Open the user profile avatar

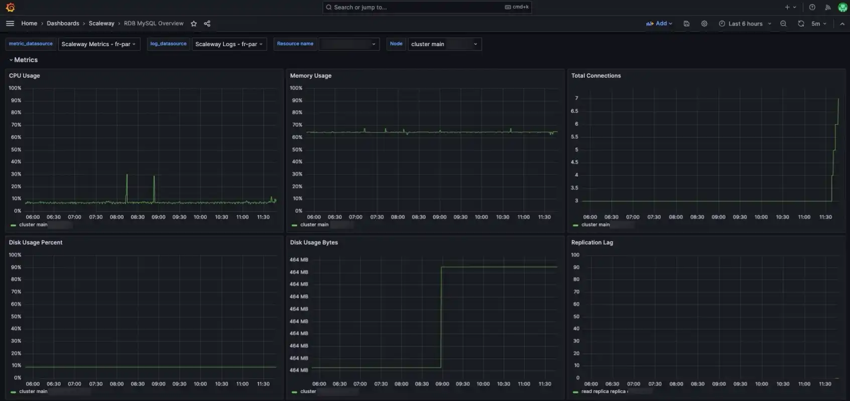[842, 7]
